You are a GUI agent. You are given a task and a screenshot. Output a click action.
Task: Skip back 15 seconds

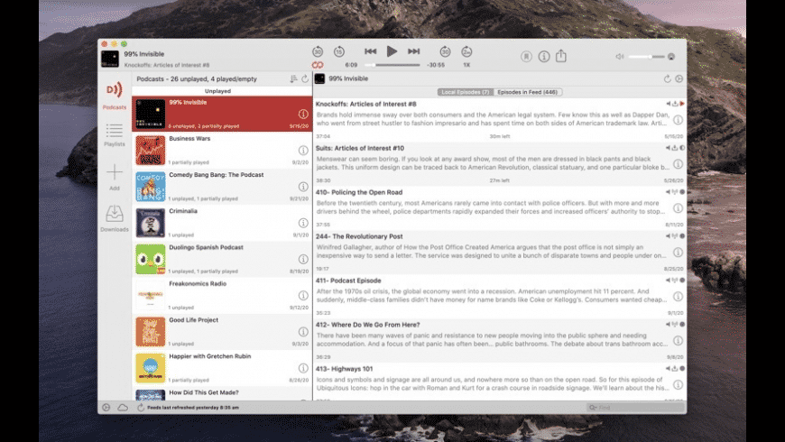tap(339, 51)
